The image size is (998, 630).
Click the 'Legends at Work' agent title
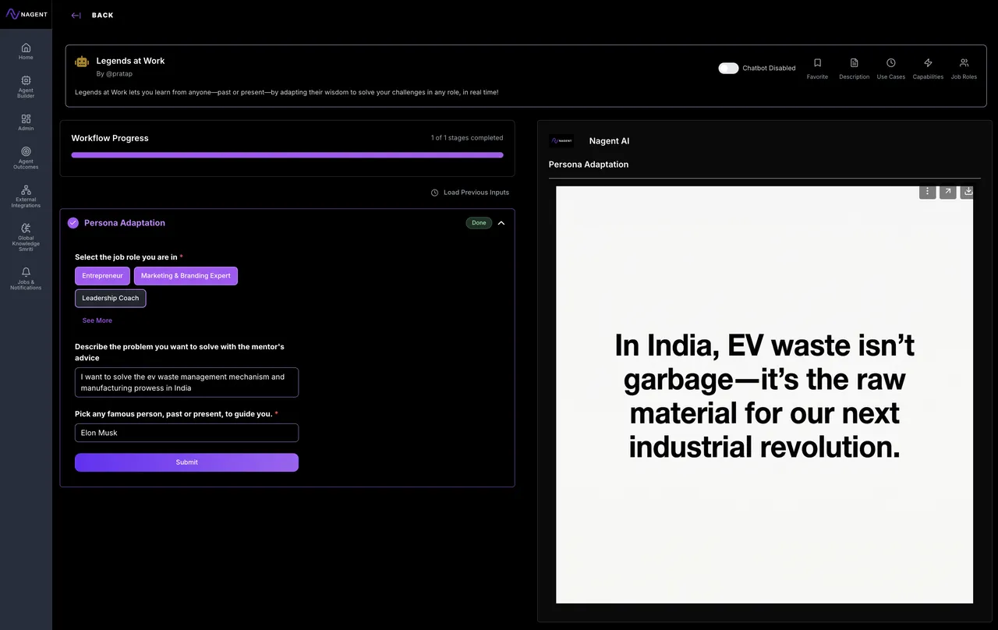130,61
